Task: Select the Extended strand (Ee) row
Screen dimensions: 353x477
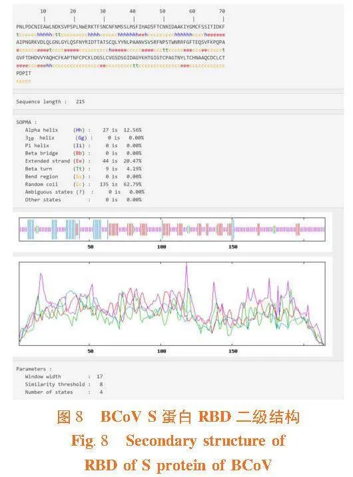Action: [x=83, y=161]
